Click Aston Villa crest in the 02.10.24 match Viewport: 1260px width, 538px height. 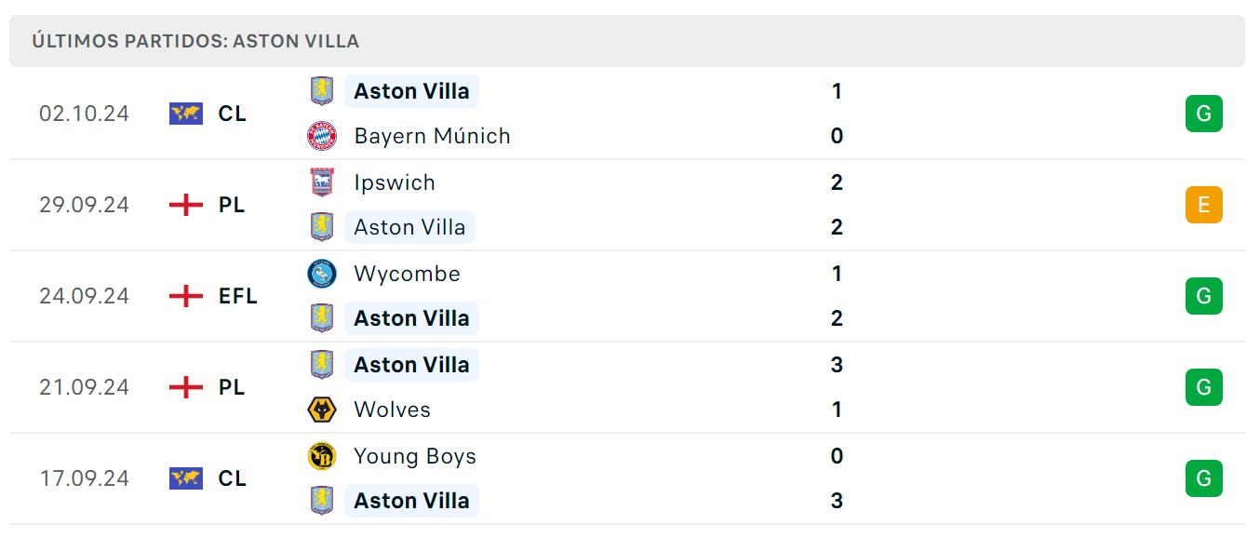(x=322, y=91)
